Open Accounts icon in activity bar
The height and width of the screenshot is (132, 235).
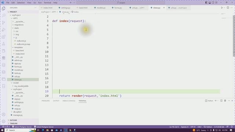click(4, 114)
